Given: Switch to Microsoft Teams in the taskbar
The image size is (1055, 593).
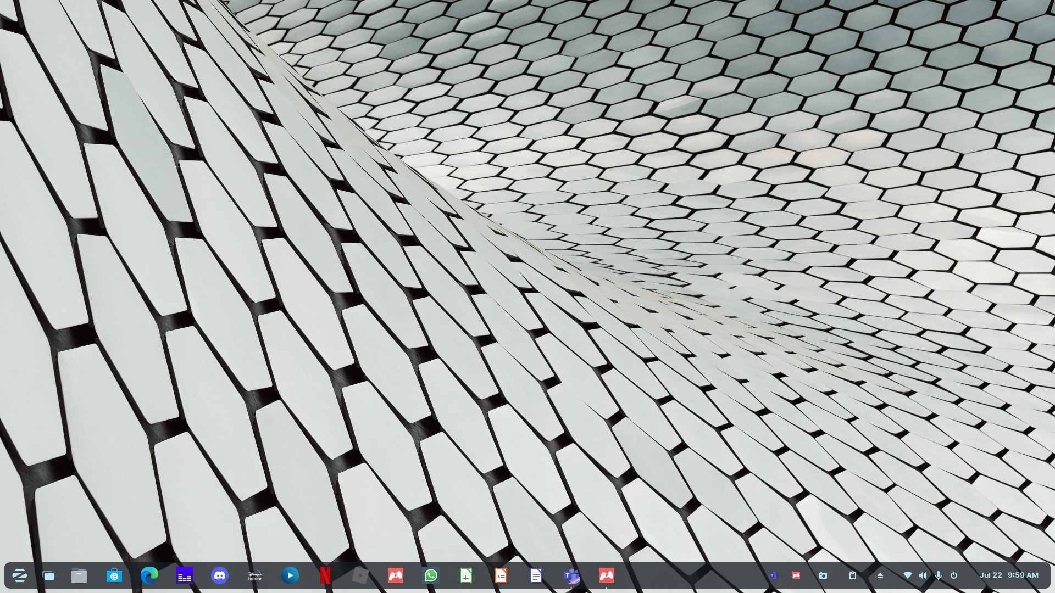Looking at the screenshot, I should tap(571, 575).
